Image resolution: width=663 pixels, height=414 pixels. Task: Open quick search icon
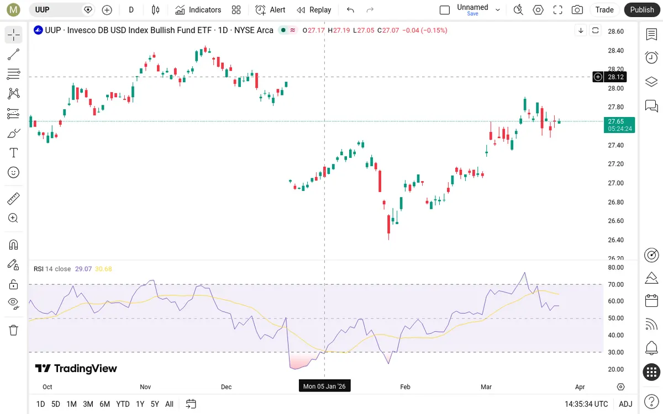[518, 10]
